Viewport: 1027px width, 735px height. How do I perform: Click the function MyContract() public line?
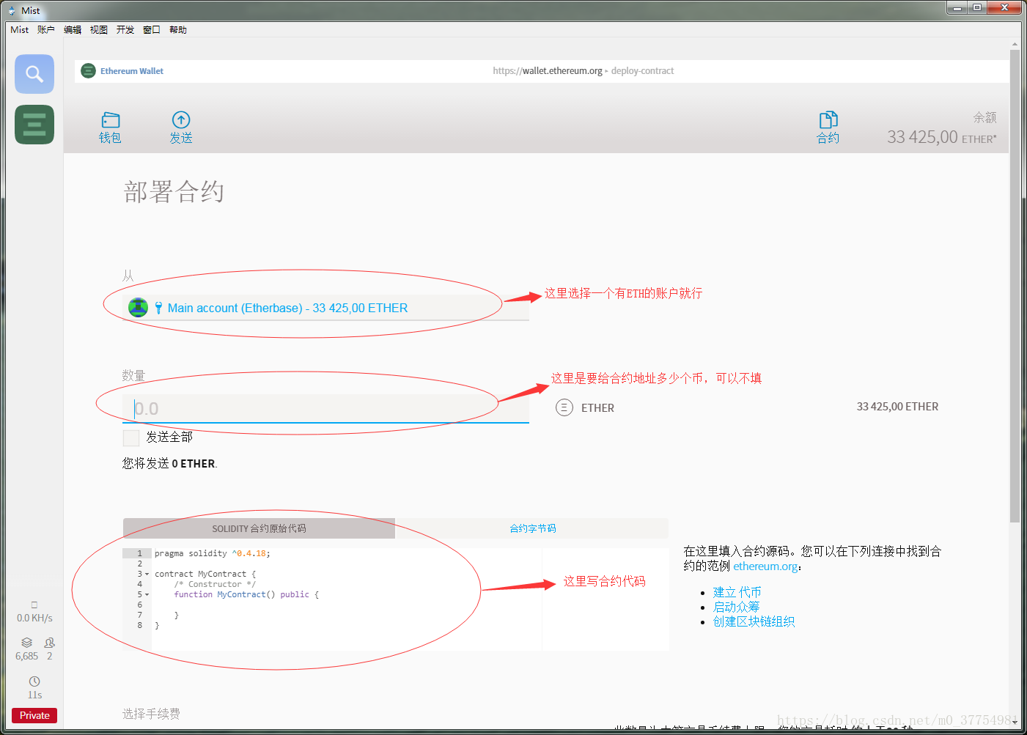246,594
